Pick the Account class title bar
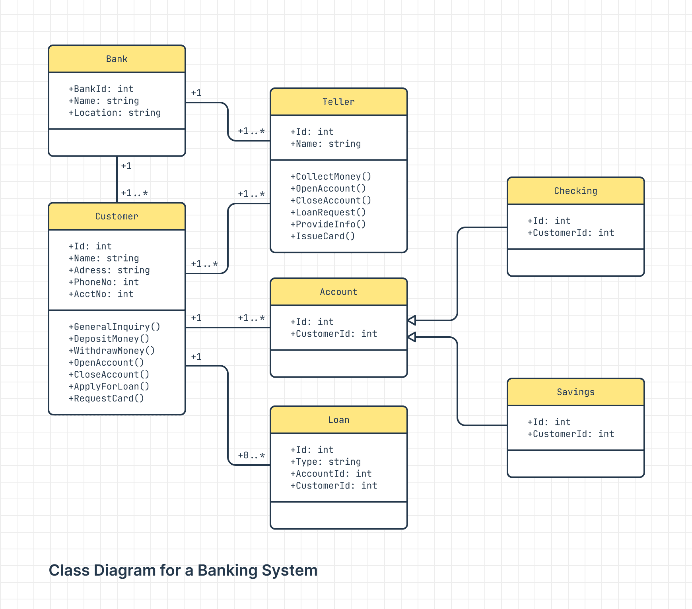692x609 pixels. [338, 292]
